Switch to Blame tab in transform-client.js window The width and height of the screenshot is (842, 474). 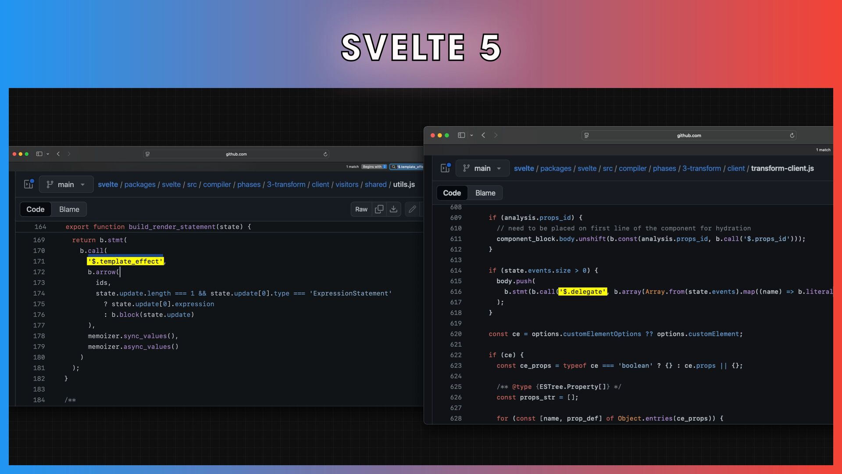485,193
